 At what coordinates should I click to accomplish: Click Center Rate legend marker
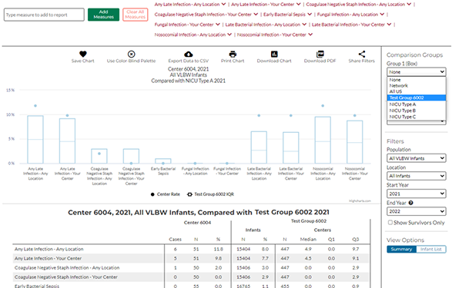pyautogui.click(x=152, y=194)
